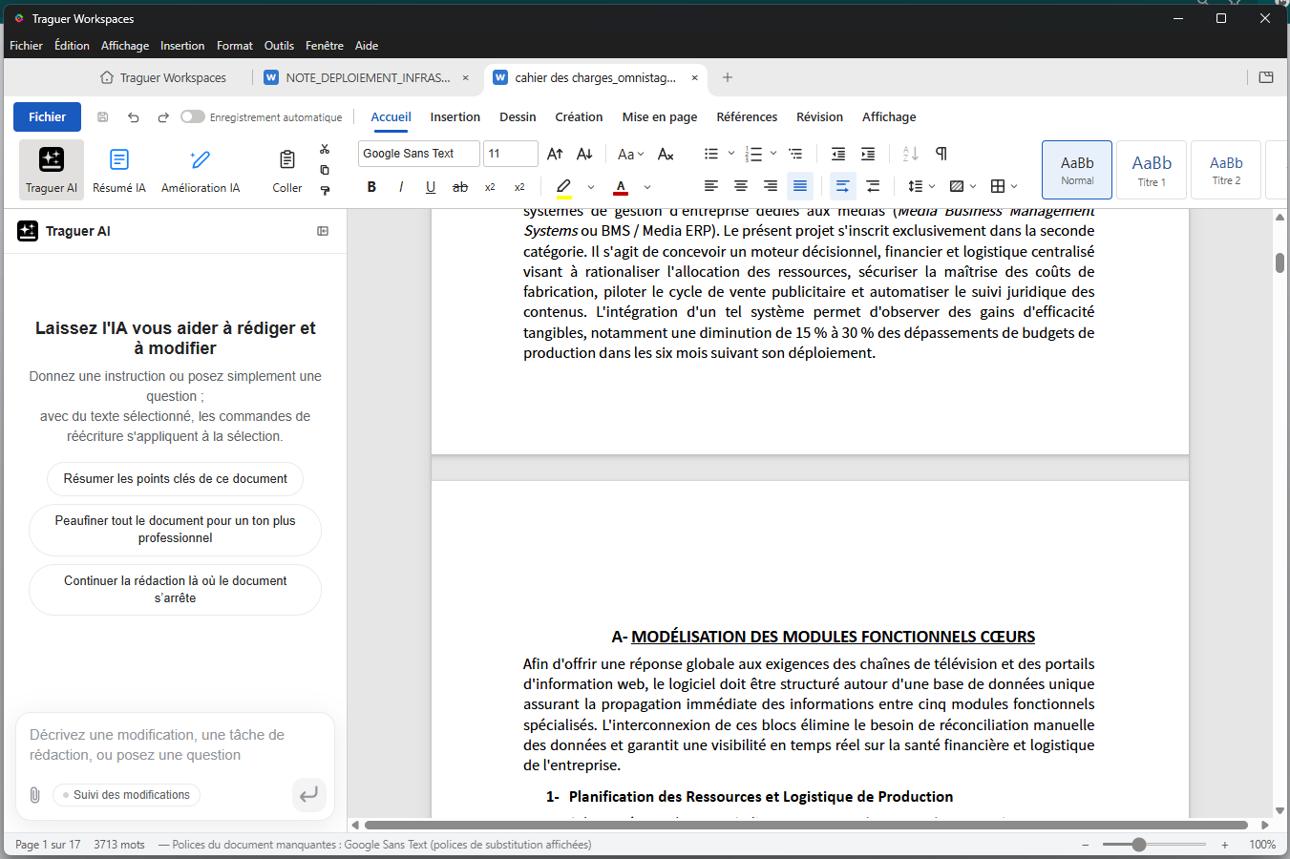Open the Insertion ribbon tab
The width and height of the screenshot is (1290, 859).
pyautogui.click(x=455, y=117)
